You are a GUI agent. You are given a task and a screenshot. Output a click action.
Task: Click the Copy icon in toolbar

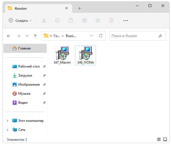point(57,21)
